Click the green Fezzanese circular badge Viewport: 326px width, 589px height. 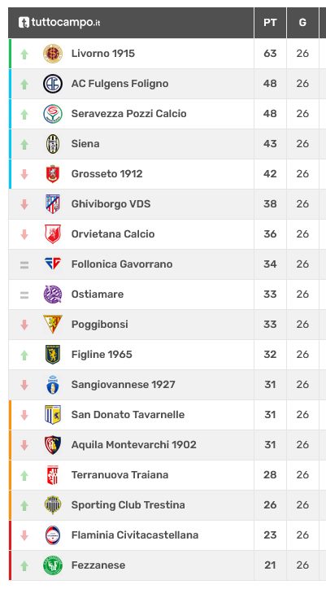click(53, 565)
